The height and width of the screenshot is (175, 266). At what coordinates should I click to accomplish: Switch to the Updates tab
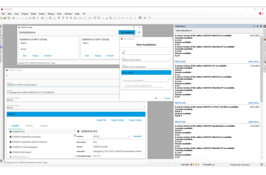[x=44, y=126]
